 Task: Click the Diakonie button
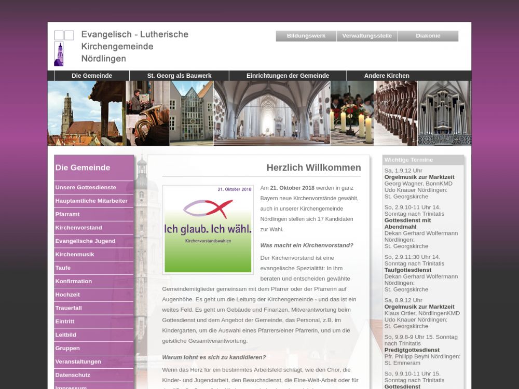428,36
